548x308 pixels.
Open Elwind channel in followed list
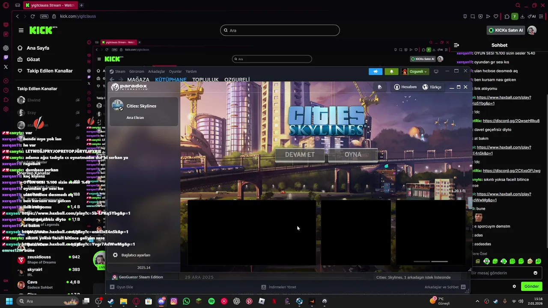pos(48,100)
